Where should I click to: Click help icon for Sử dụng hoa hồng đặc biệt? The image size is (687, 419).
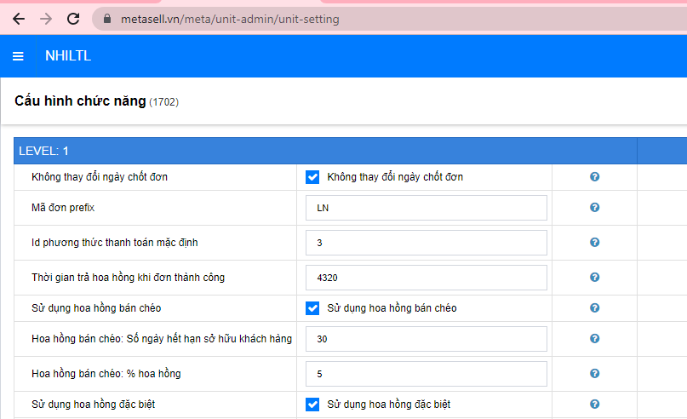594,404
